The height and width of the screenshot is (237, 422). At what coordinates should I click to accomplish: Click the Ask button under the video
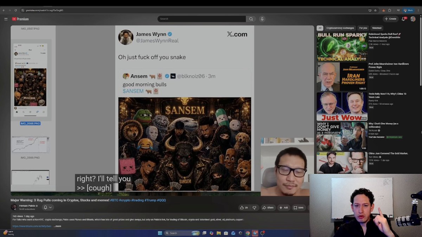(284, 208)
